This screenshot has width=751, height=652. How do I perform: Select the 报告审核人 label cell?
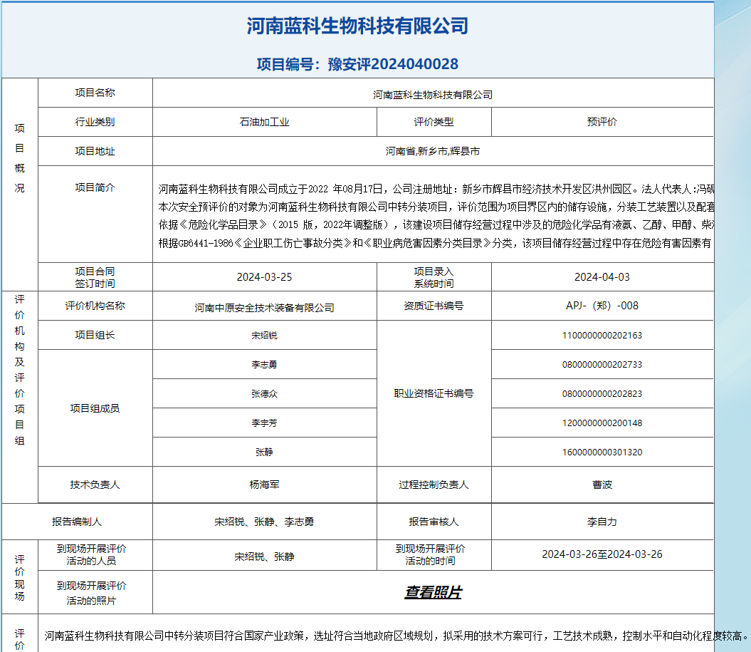point(434,522)
